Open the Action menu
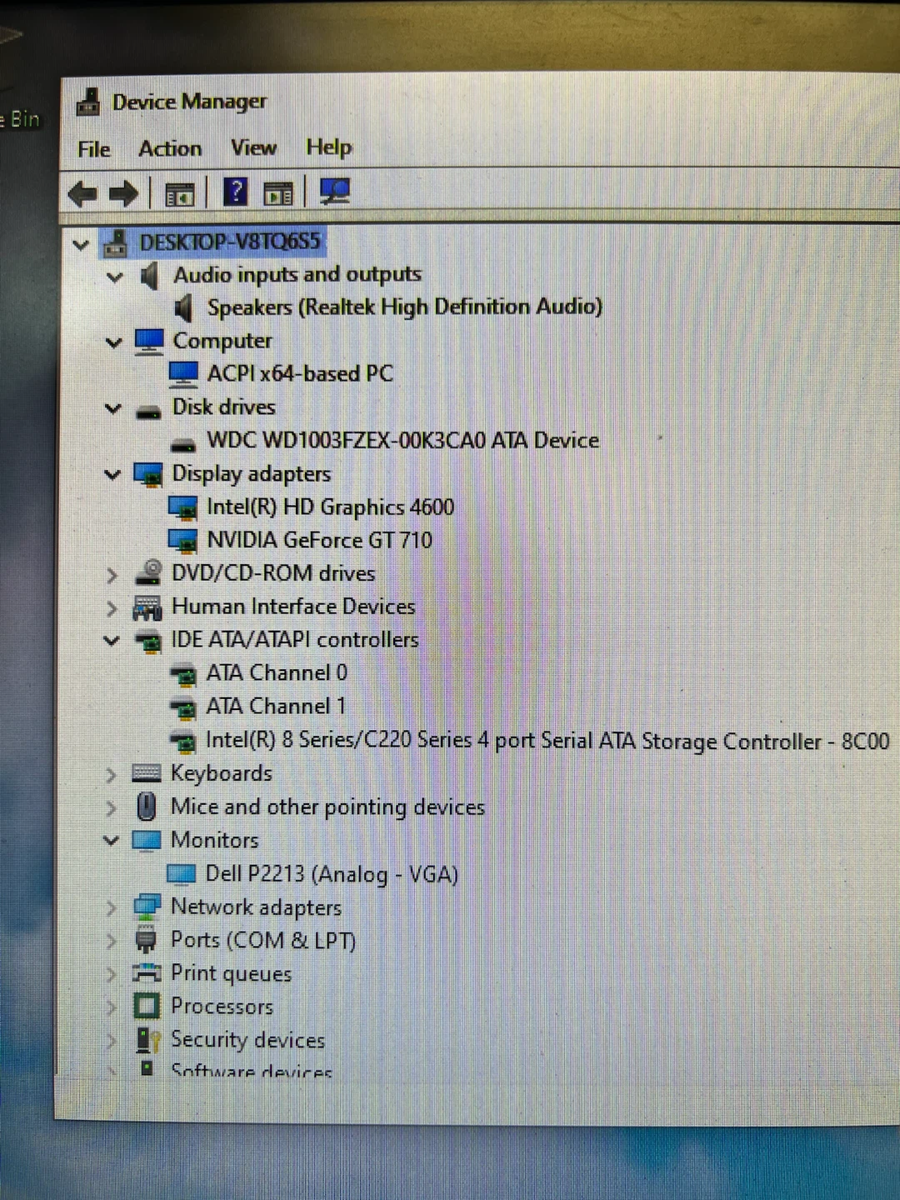This screenshot has height=1200, width=900. tap(170, 148)
